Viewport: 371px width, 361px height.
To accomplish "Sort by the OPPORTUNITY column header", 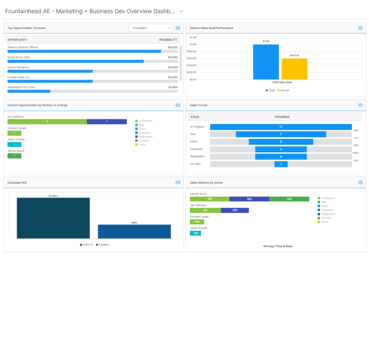I will pos(18,40).
